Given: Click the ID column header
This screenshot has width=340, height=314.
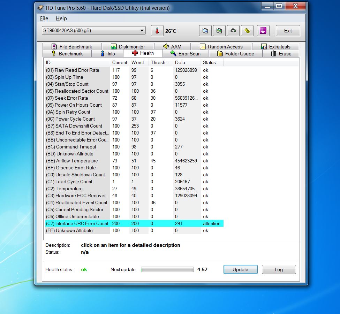Looking at the screenshot, I should 77,63.
